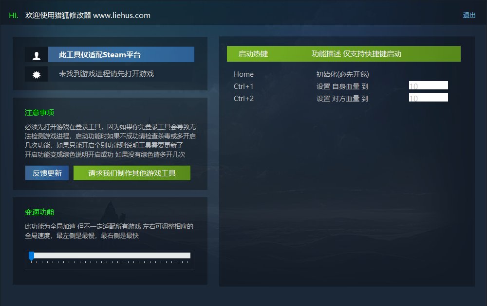Select the 此工具仅适配Steam平台 banner
This screenshot has width=487, height=306.
point(121,54)
